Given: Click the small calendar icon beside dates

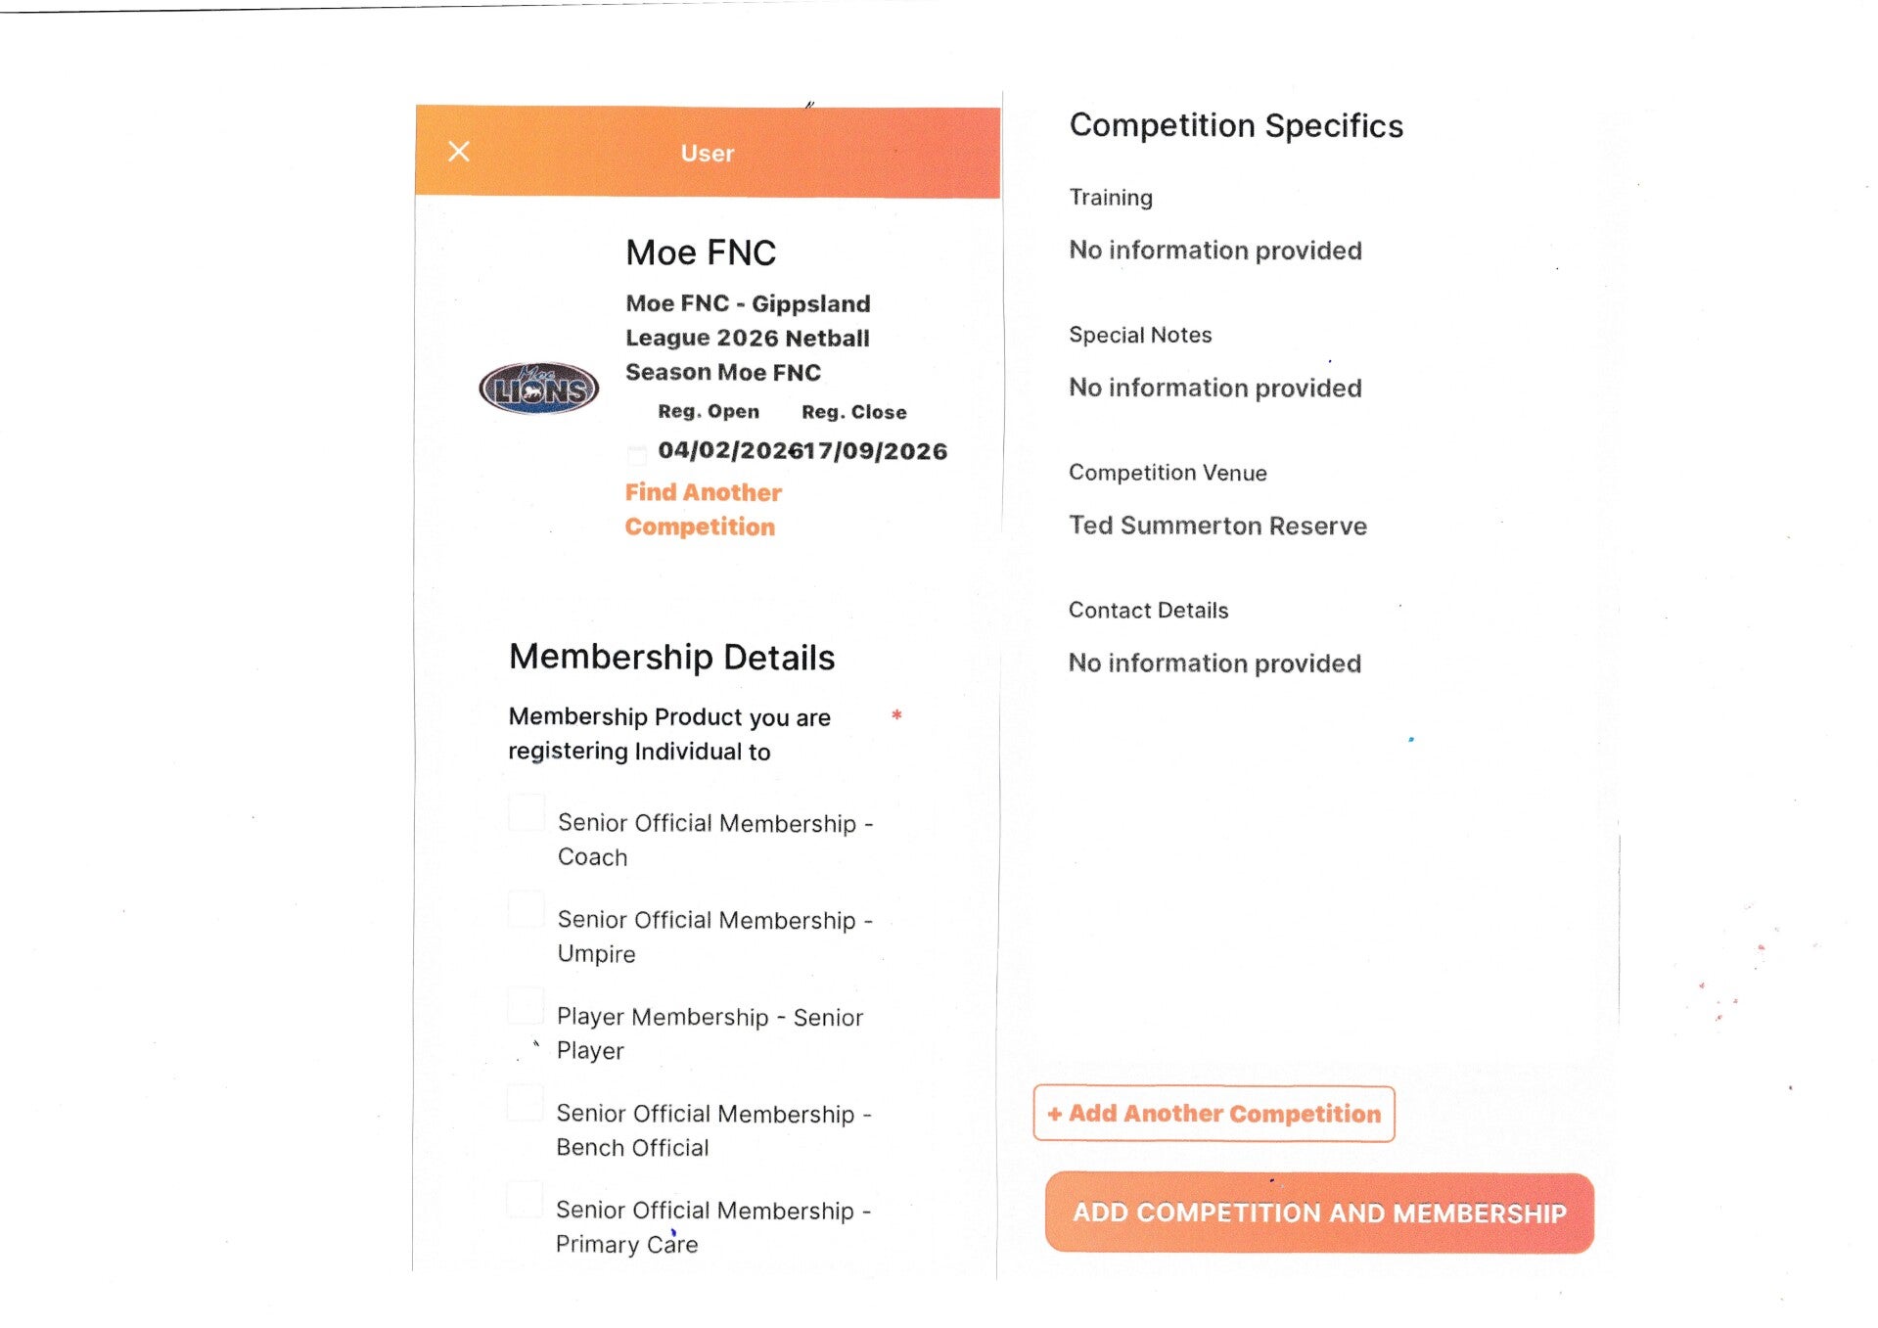Looking at the screenshot, I should pos(637,454).
